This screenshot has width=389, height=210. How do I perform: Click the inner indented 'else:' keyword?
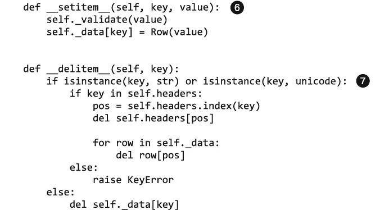click(x=84, y=167)
